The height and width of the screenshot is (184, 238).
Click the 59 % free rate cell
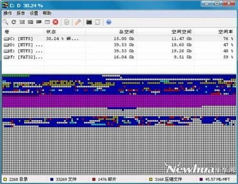[x=228, y=57]
